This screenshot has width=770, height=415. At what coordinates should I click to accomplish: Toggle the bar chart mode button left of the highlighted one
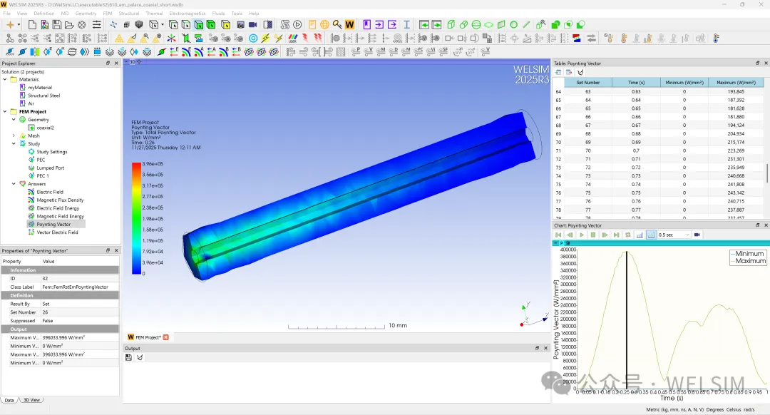click(x=640, y=235)
